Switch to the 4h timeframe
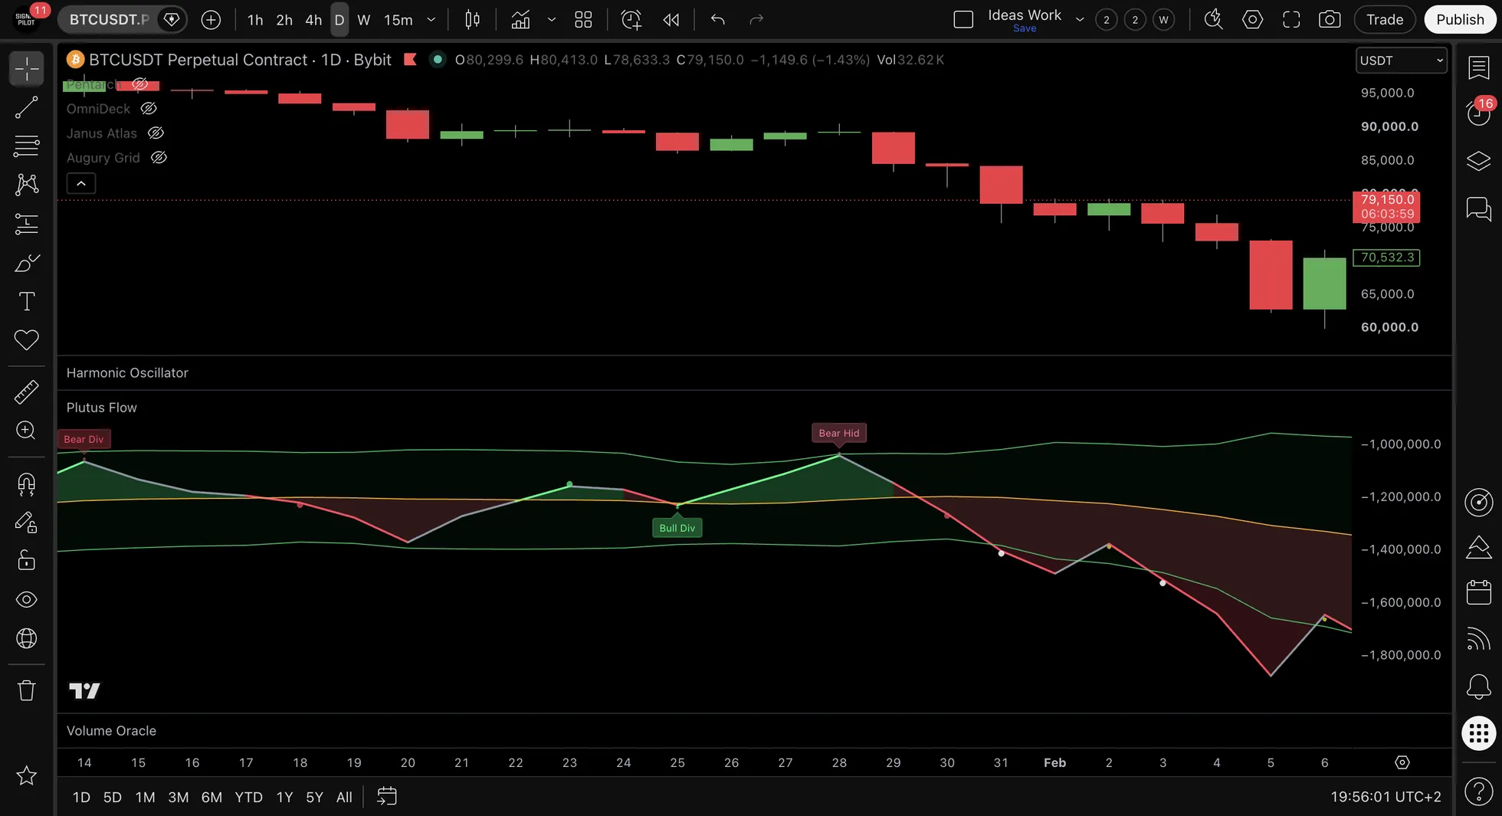The image size is (1502, 816). coord(313,20)
